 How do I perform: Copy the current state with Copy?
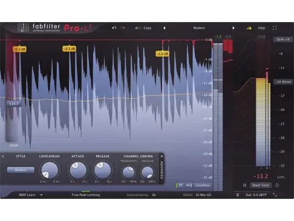click(147, 28)
